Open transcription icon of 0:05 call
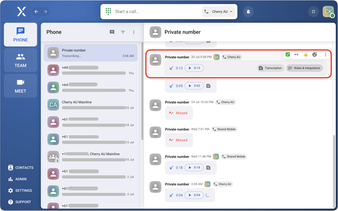338x211 pixels. click(x=208, y=86)
